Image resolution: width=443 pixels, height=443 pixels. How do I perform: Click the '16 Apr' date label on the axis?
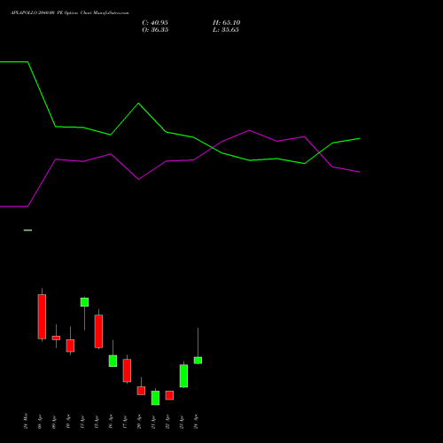tap(111, 422)
